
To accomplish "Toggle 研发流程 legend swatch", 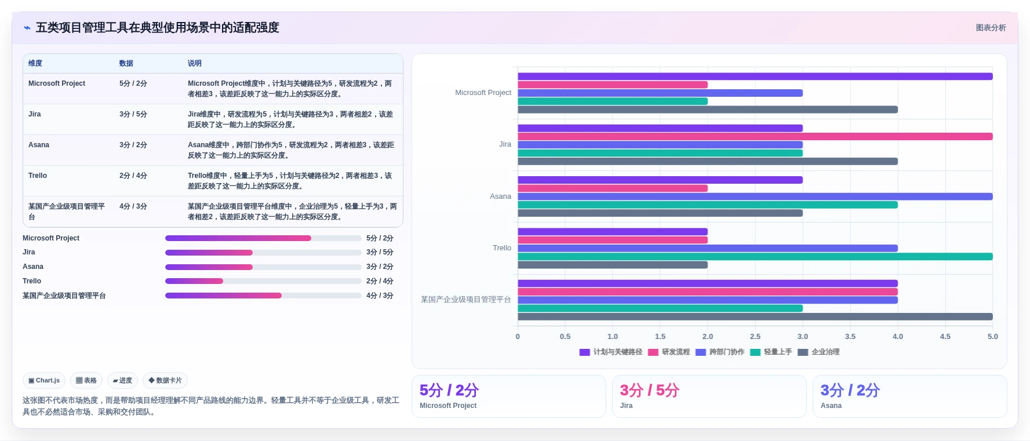I will click(653, 352).
